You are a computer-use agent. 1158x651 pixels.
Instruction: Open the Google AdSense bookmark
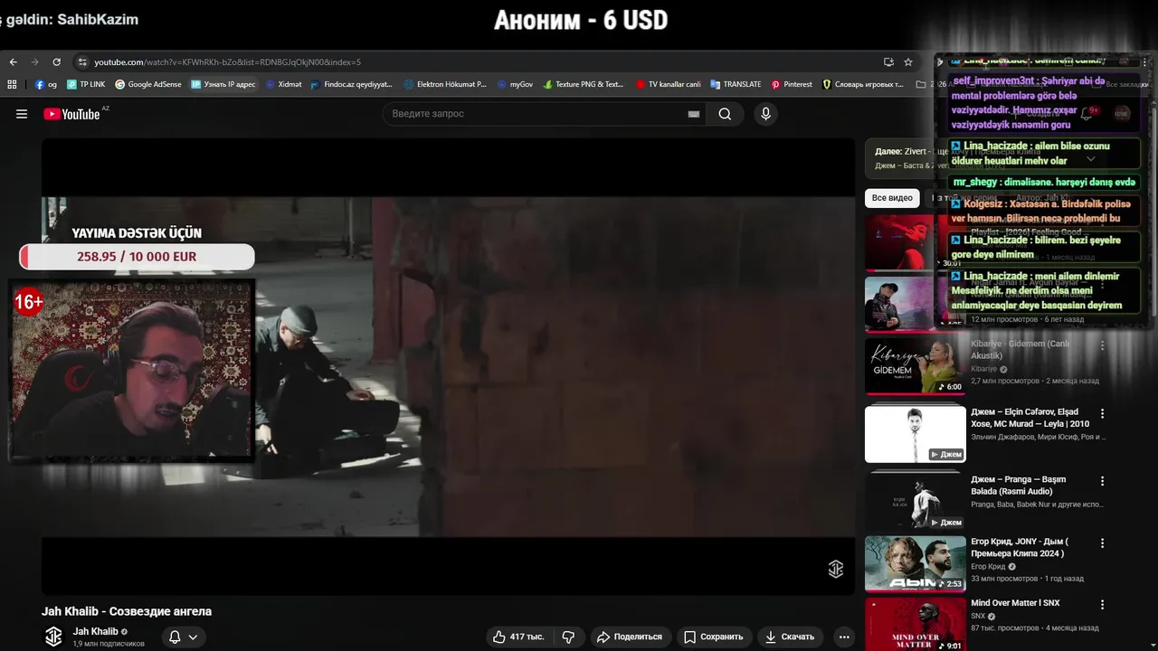point(148,84)
